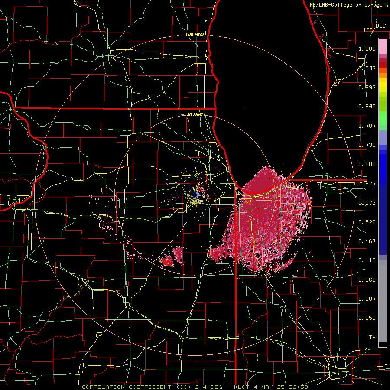Click the KLOT station identifier in the footer
This screenshot has height=390, width=390.
pos(241,387)
